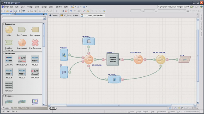204x114 pixels.
Task: Expand the installation path dropdown
Action: [x=188, y=7]
